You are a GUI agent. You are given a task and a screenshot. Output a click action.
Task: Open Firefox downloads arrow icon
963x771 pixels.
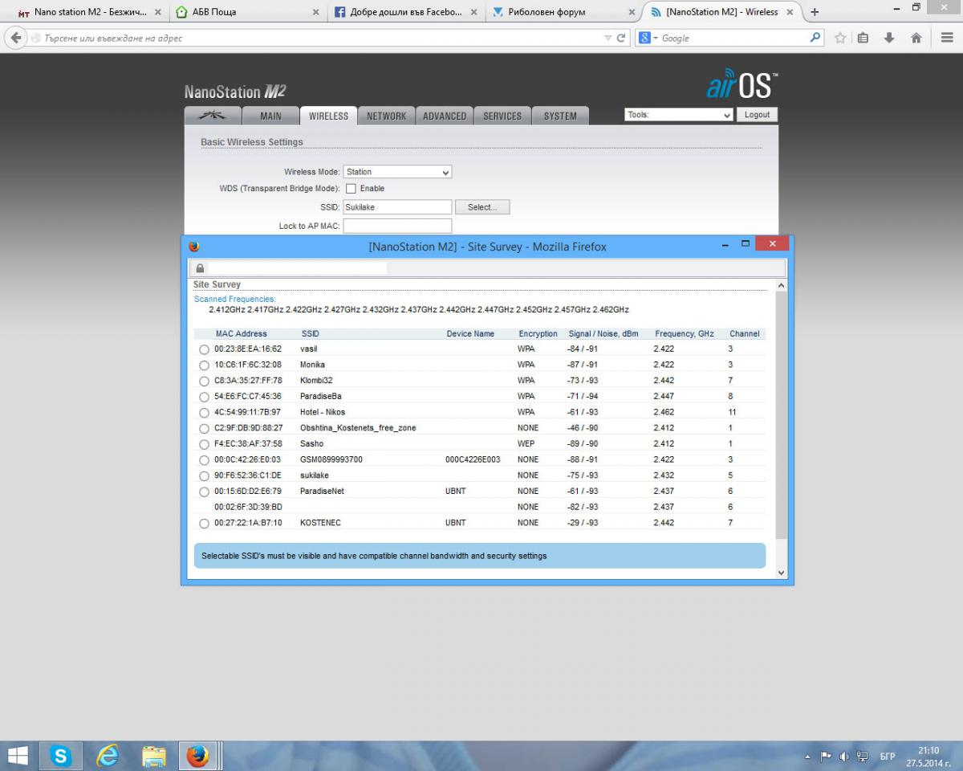[889, 38]
